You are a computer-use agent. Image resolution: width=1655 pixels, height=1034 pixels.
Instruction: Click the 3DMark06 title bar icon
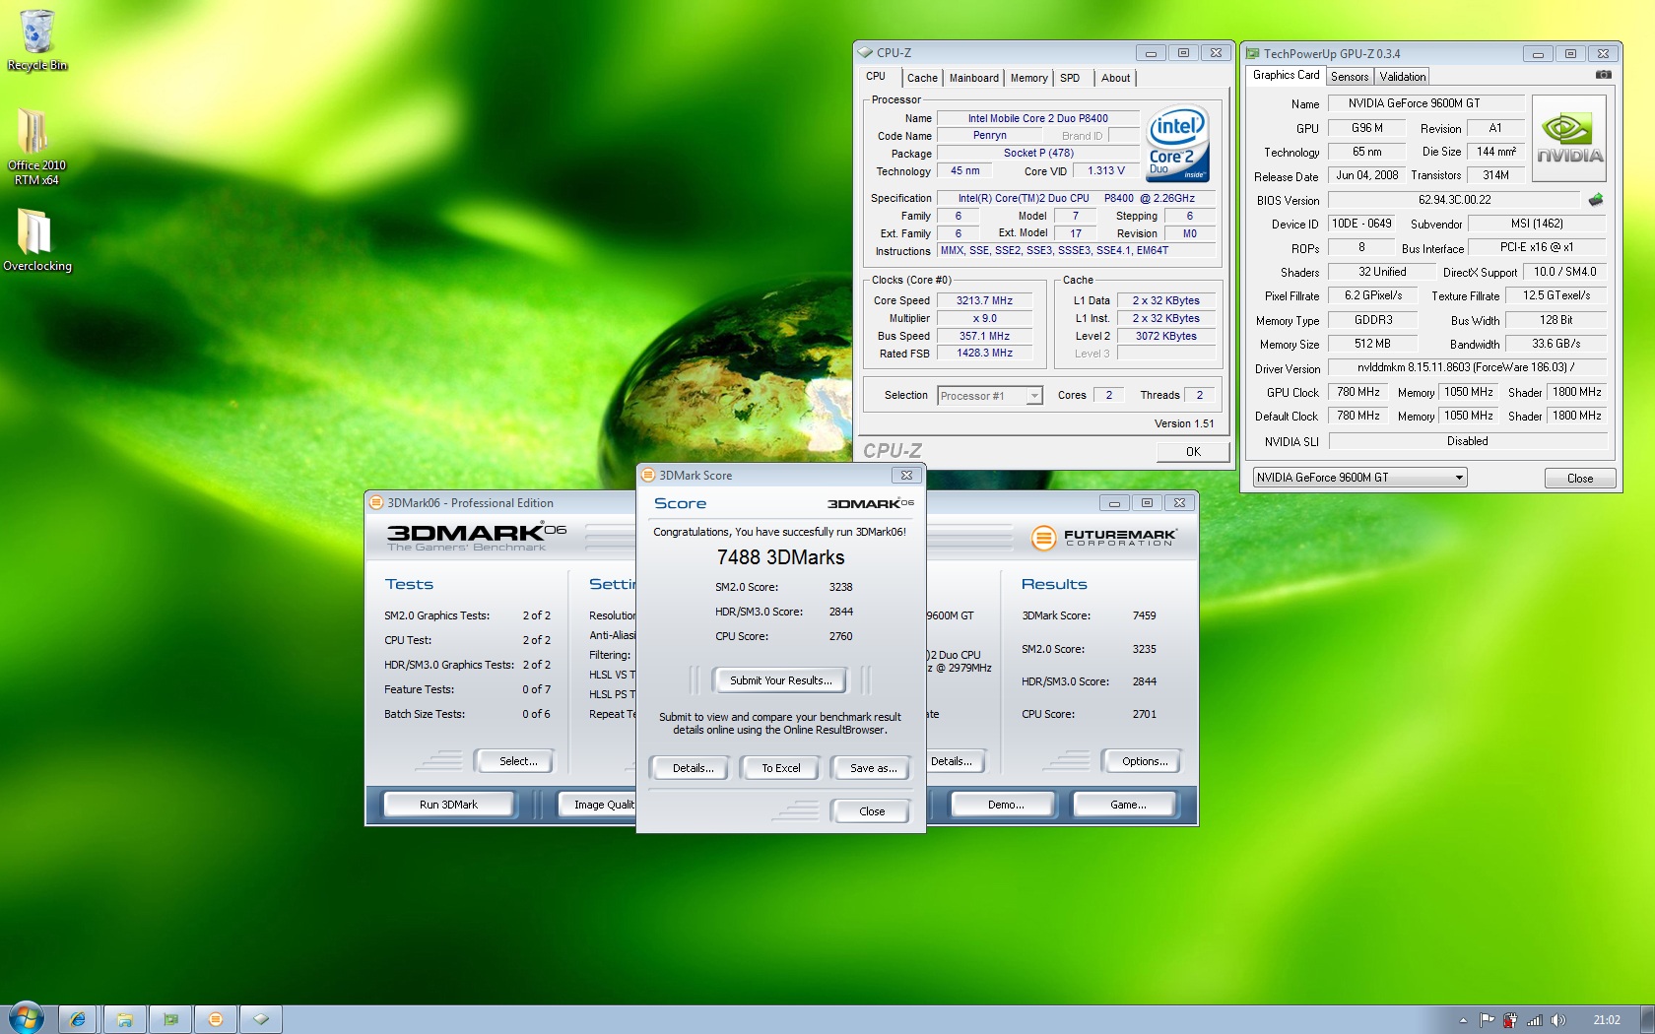pyautogui.click(x=376, y=503)
